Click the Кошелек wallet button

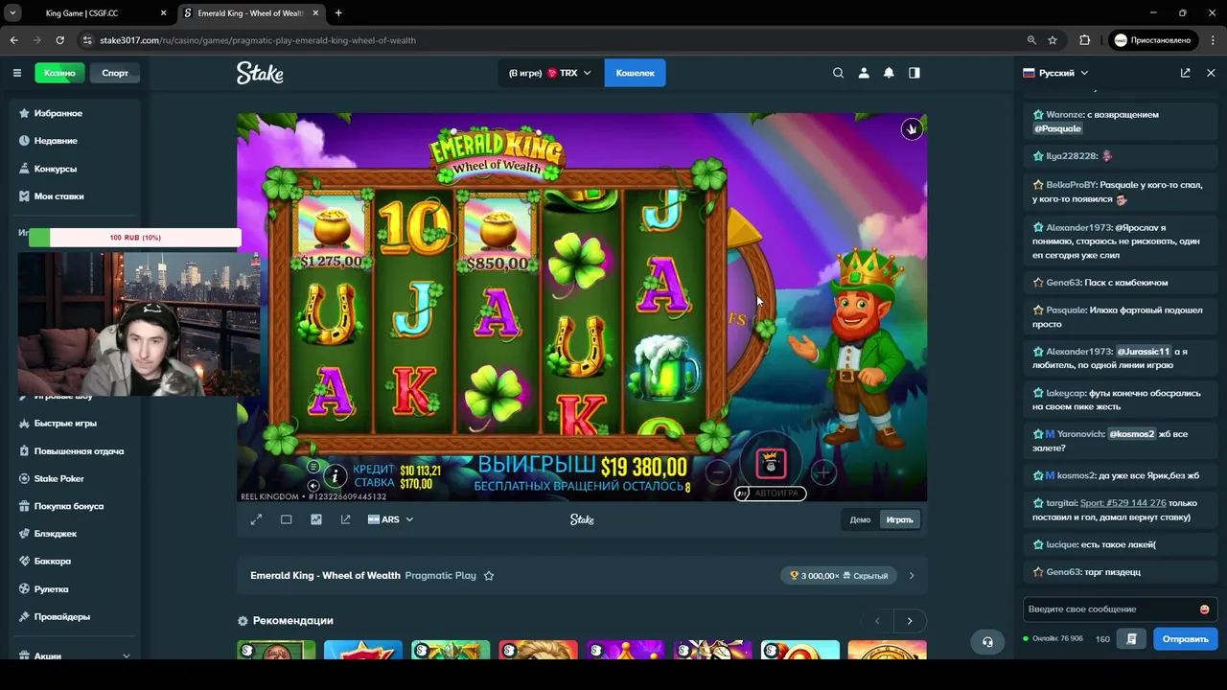click(x=635, y=73)
